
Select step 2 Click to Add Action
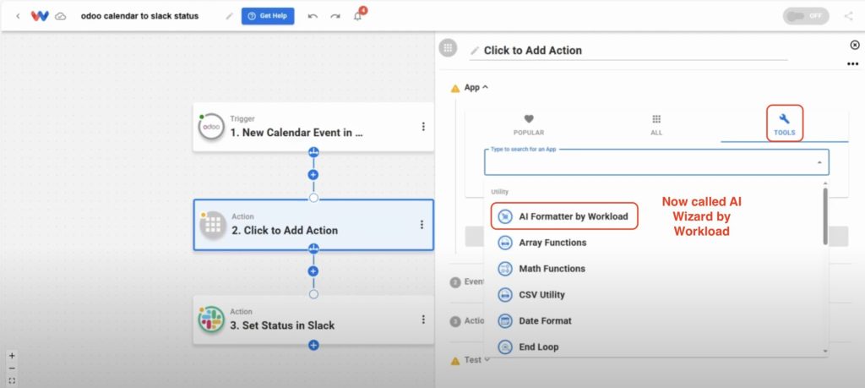click(313, 225)
